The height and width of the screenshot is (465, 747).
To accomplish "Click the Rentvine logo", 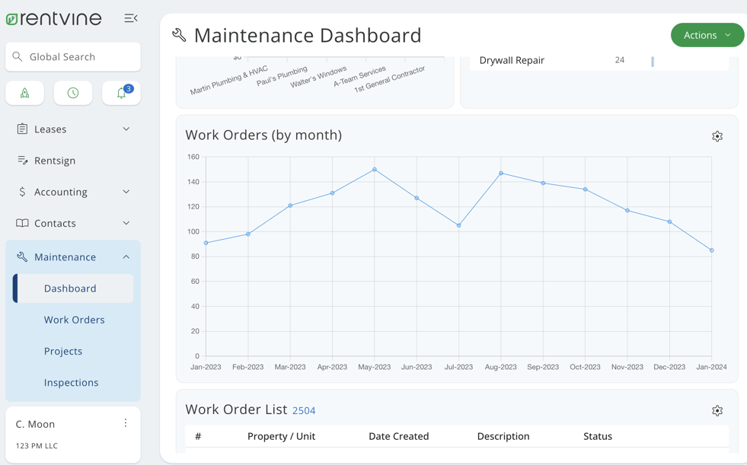I will coord(53,18).
